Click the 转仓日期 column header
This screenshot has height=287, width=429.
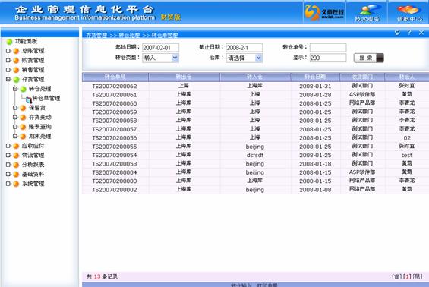tap(315, 77)
